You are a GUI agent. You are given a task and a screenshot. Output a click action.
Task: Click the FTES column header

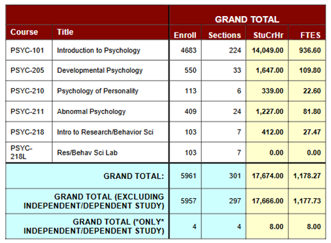(x=311, y=35)
